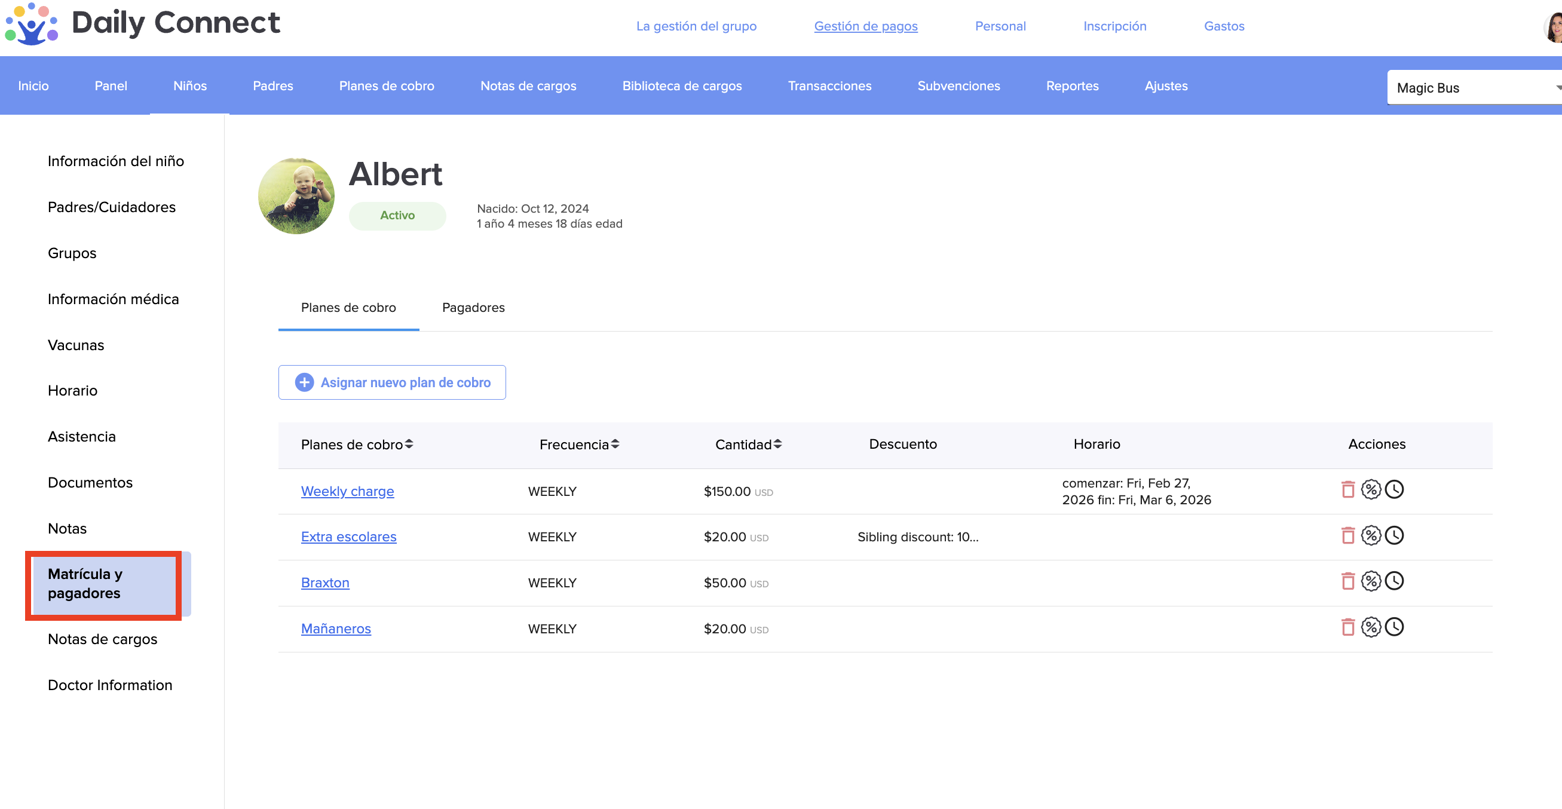Viewport: 1562px width, 809px height.
Task: Delete the Mañaneros plan via trash icon
Action: (x=1347, y=627)
